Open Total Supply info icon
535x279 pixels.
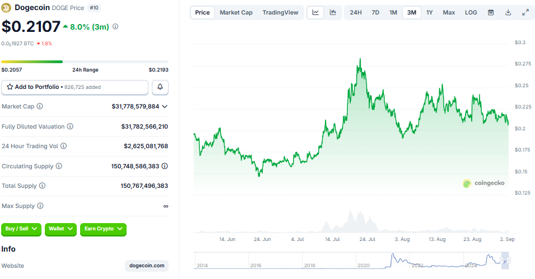(x=43, y=186)
